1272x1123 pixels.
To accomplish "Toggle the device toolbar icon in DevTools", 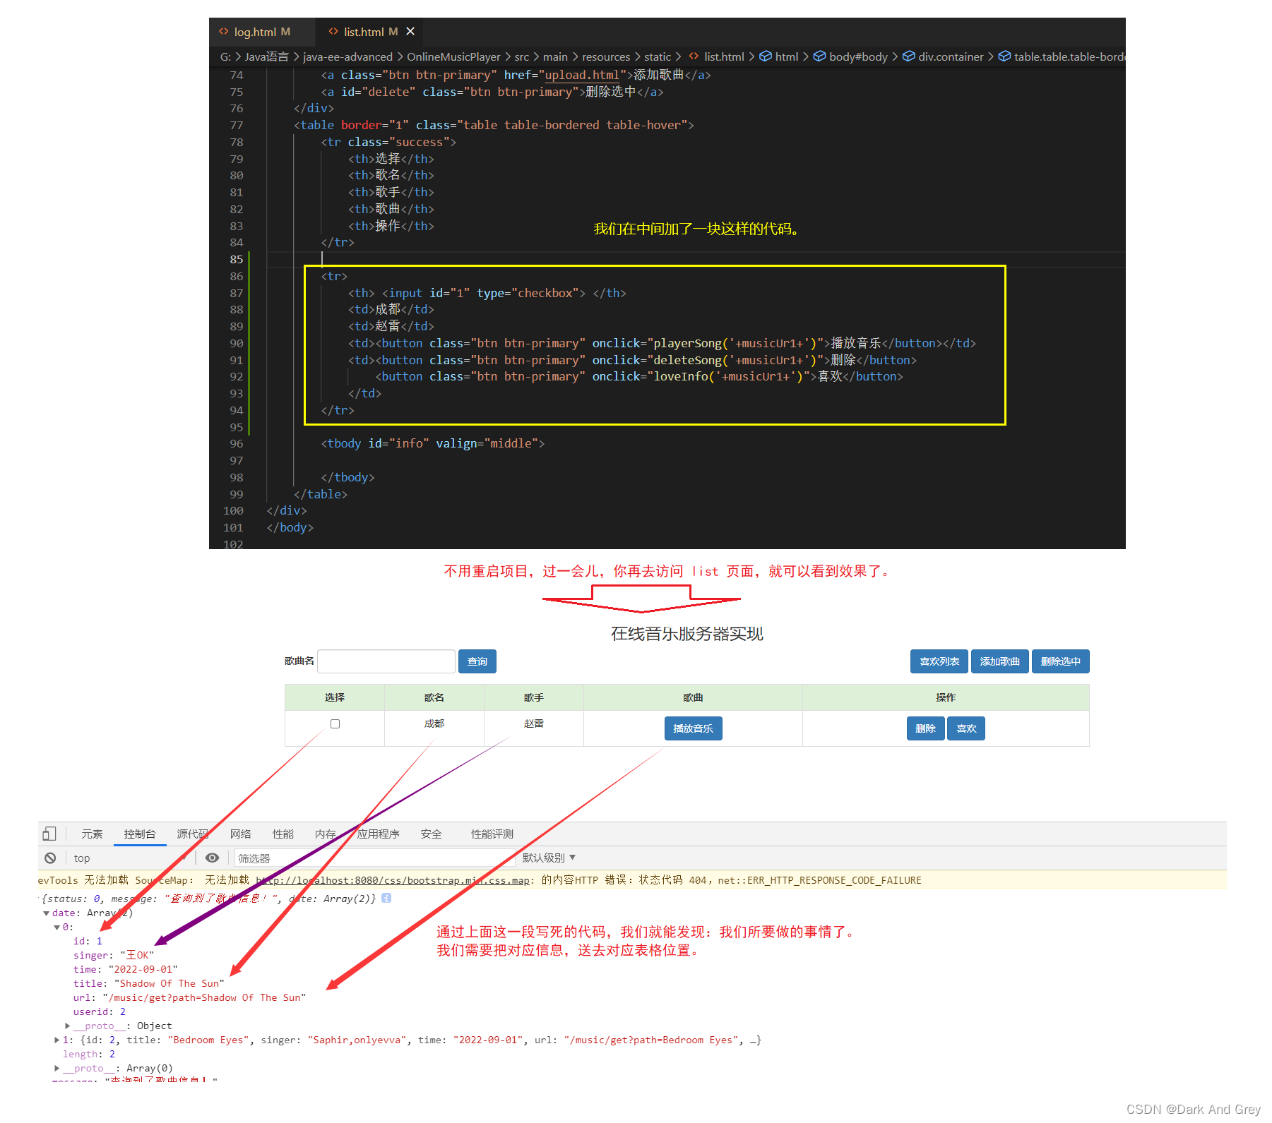I will (x=49, y=834).
